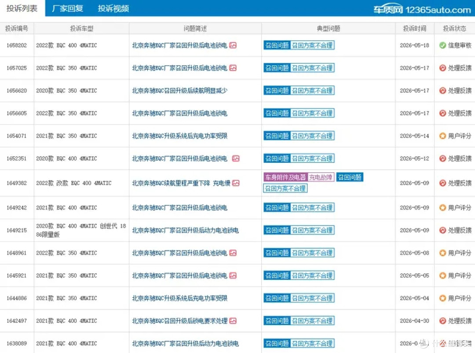This screenshot has width=475, height=353.
Task: Click 信息审核 status text for 1658202
Action: (460, 45)
